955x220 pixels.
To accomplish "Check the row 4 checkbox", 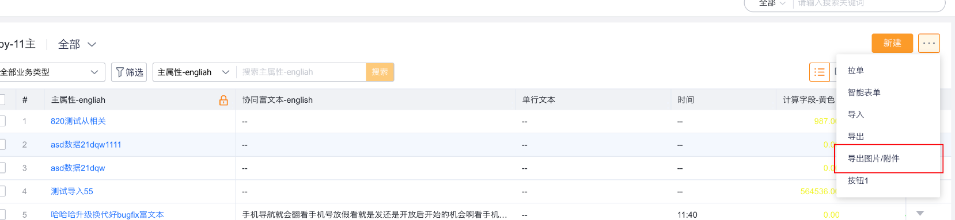I will coord(2,191).
